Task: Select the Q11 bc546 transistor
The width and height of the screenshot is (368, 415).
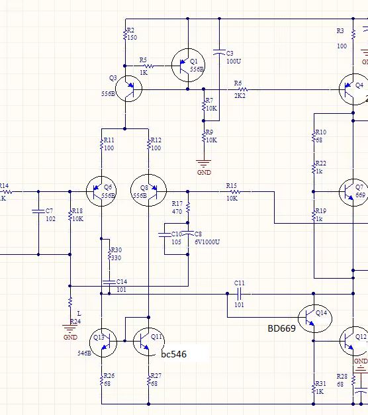Action: (148, 342)
